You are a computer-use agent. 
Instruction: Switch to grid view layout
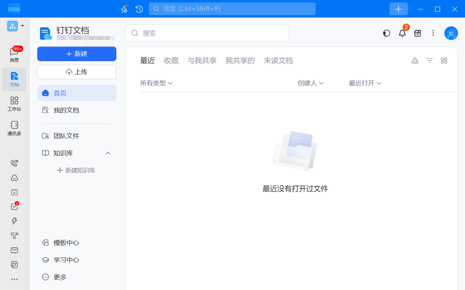pyautogui.click(x=444, y=61)
